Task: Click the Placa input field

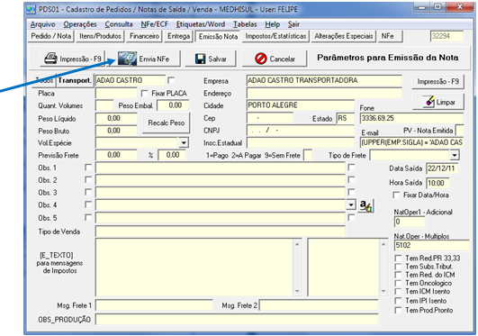Action: pos(116,93)
